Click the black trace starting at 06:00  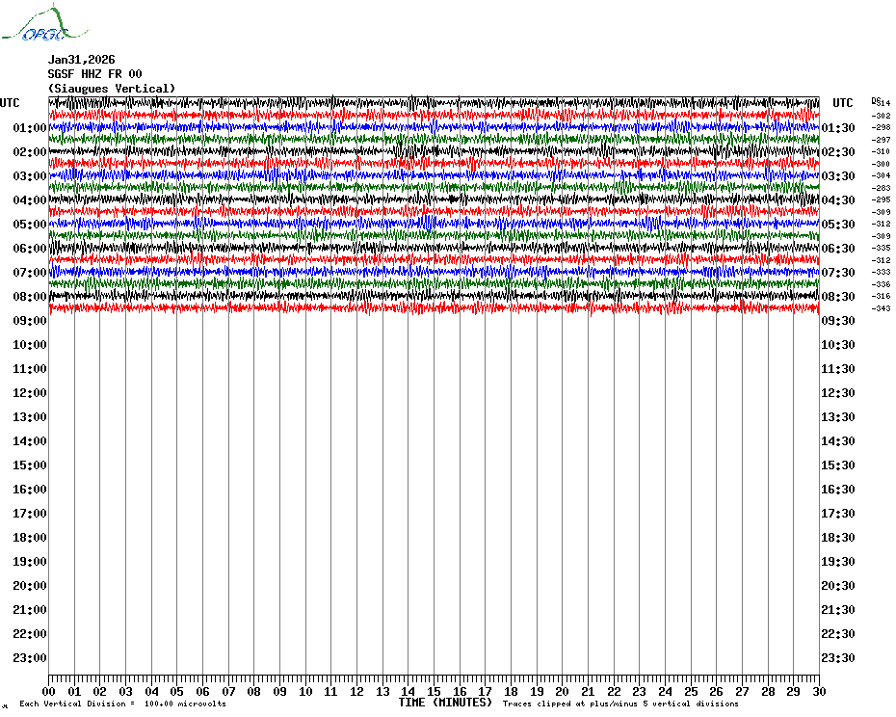pyautogui.click(x=434, y=248)
